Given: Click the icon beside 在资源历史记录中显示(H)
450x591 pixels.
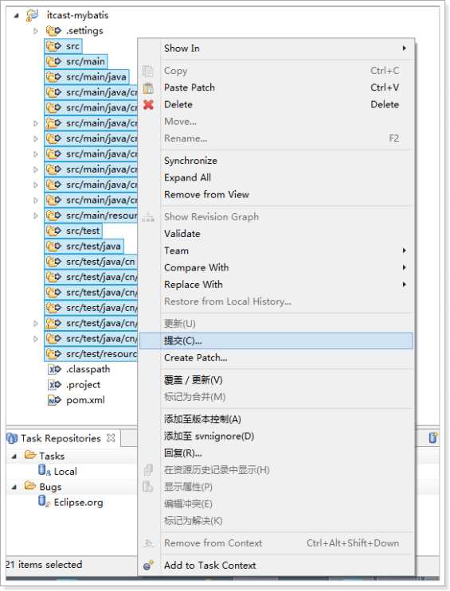Looking at the screenshot, I should pyautogui.click(x=148, y=470).
